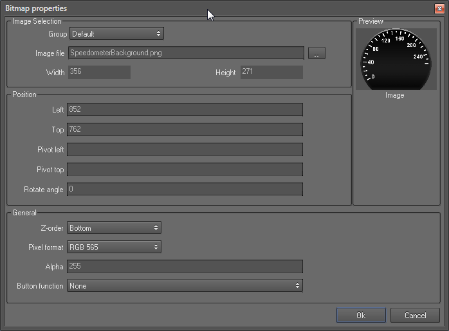The image size is (449, 331).
Task: Click the Alpha value field
Action: pyautogui.click(x=185, y=267)
